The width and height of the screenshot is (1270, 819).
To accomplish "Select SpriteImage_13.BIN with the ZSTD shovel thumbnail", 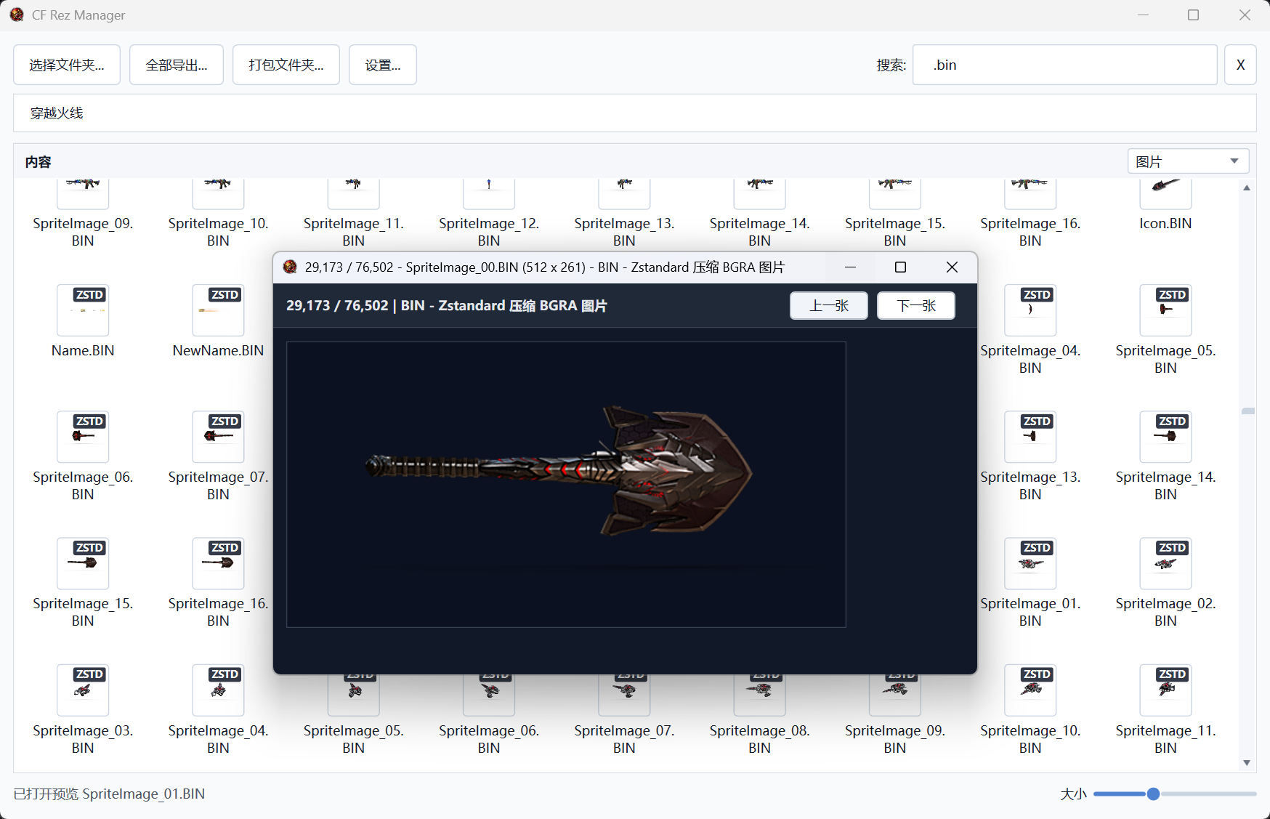I will point(1030,437).
